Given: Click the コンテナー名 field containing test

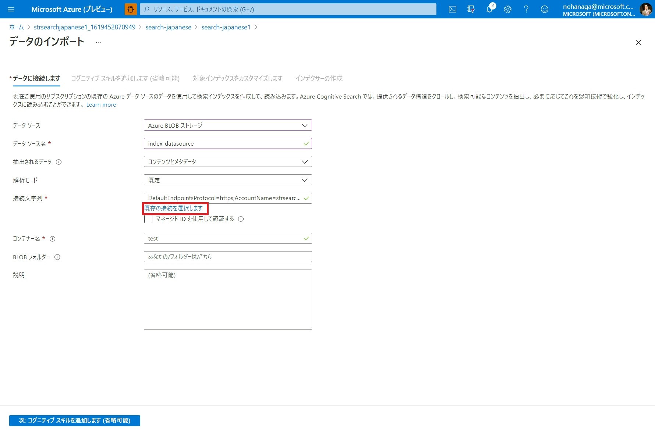Looking at the screenshot, I should [228, 238].
